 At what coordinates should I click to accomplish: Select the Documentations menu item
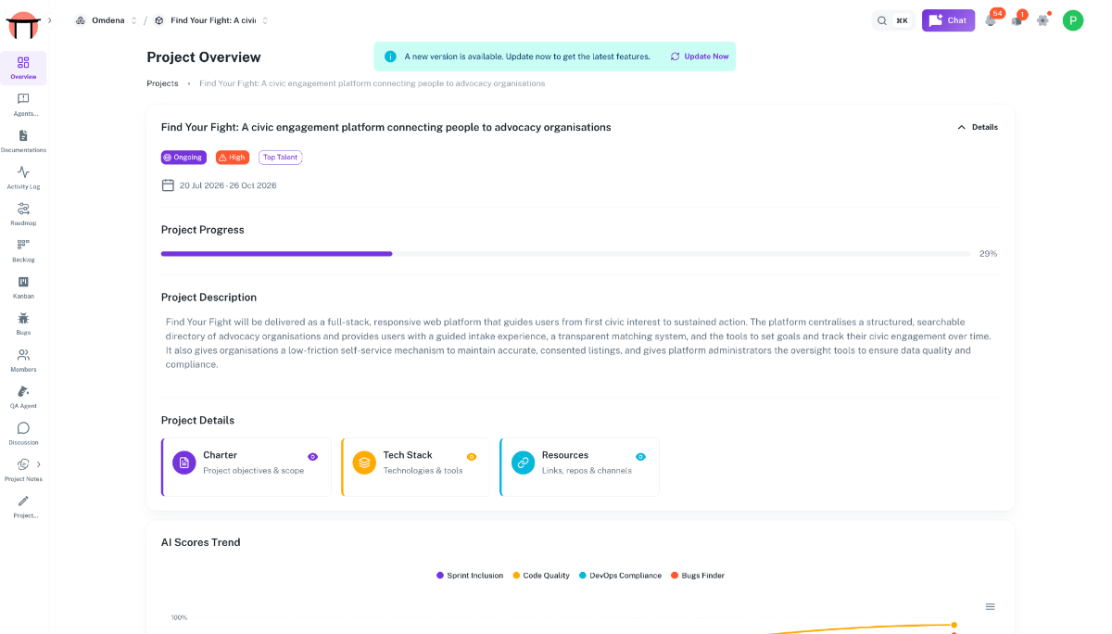click(23, 141)
